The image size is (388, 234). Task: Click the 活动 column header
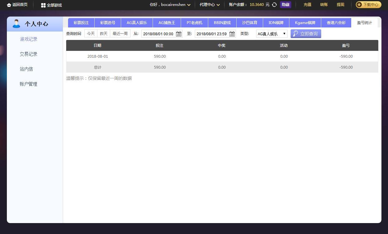point(284,46)
